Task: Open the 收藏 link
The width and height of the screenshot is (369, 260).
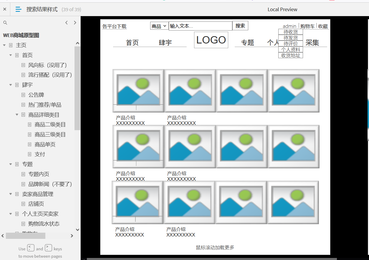Action: 323,26
